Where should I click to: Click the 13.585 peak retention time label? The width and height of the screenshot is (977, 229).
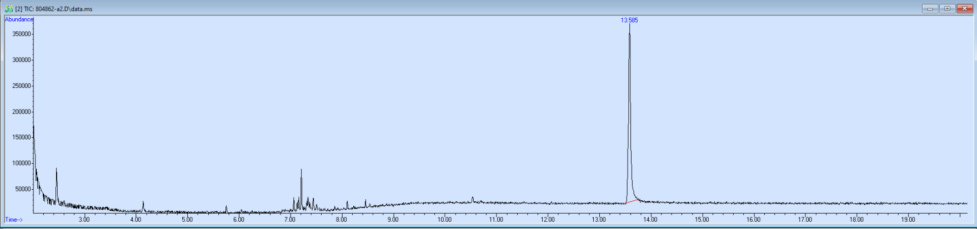pos(629,20)
